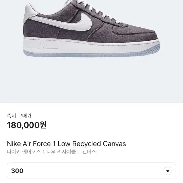Screen dimensions: 183x183
Task: Tap the 즉시 구매가 label
Action: (19, 116)
